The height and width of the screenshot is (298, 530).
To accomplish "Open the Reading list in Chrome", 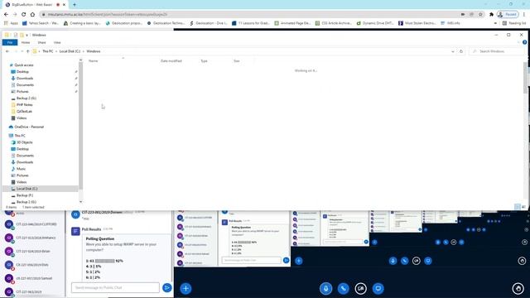I will tap(514, 23).
